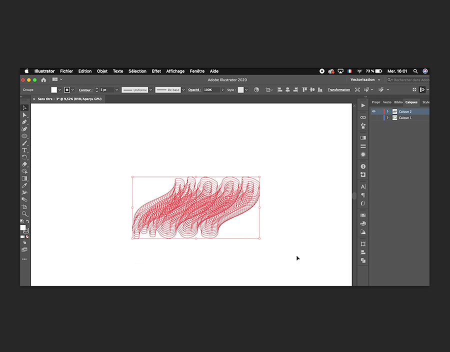Image resolution: width=450 pixels, height=352 pixels.
Task: Select the Eraser tool
Action: pos(24,164)
